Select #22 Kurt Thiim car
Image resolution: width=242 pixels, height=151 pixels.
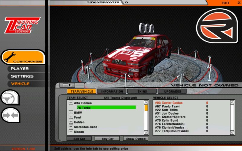point(182,110)
